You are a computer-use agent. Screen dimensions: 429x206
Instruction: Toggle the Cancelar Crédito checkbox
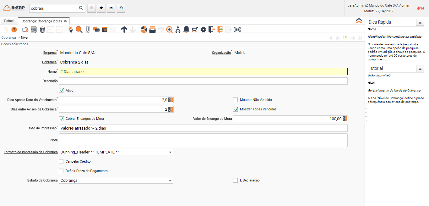(62, 162)
